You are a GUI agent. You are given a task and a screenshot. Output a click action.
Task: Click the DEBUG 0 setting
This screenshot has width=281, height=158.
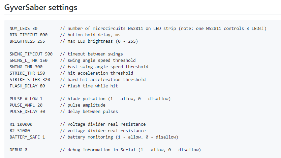tap(19, 150)
